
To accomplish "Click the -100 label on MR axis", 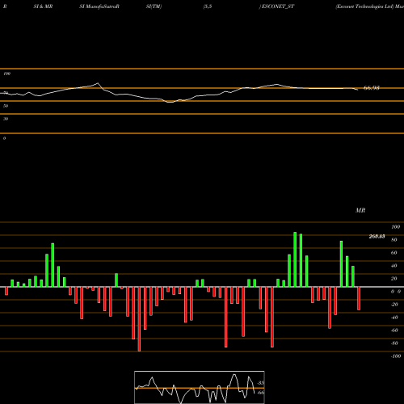I will tap(395, 356).
